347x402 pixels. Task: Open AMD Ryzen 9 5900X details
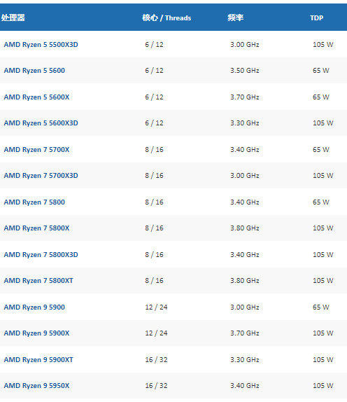click(x=36, y=333)
